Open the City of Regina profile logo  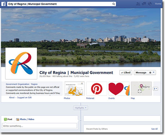[21, 63]
